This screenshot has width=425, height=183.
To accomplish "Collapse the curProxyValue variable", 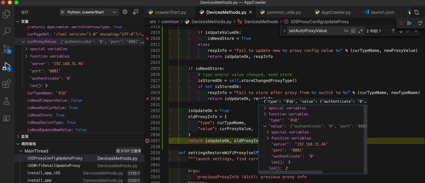I will coord(23,41).
